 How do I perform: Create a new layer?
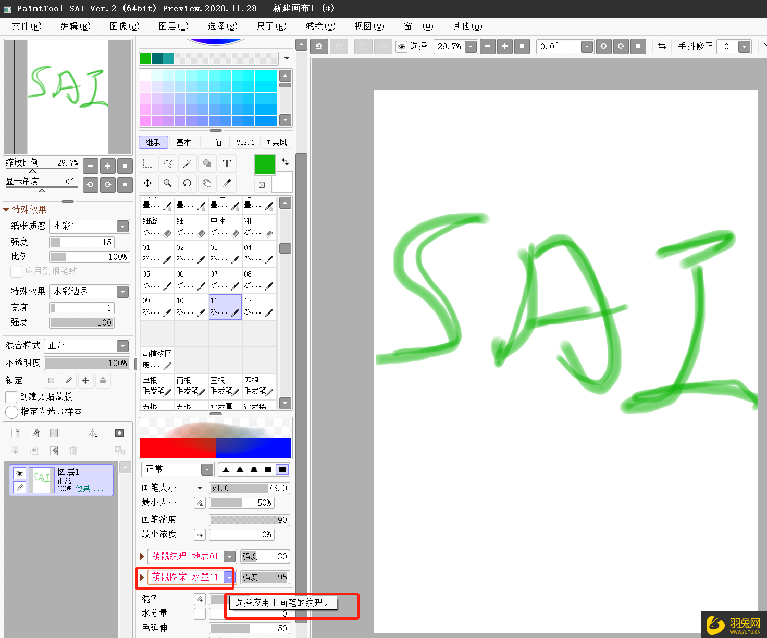point(15,433)
